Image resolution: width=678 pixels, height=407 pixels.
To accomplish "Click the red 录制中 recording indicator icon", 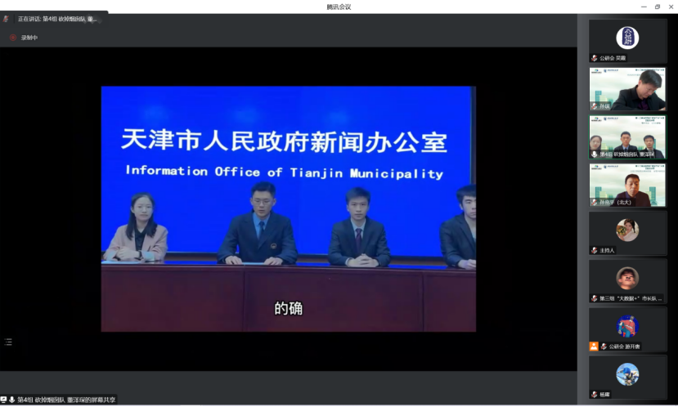I will pyautogui.click(x=12, y=38).
